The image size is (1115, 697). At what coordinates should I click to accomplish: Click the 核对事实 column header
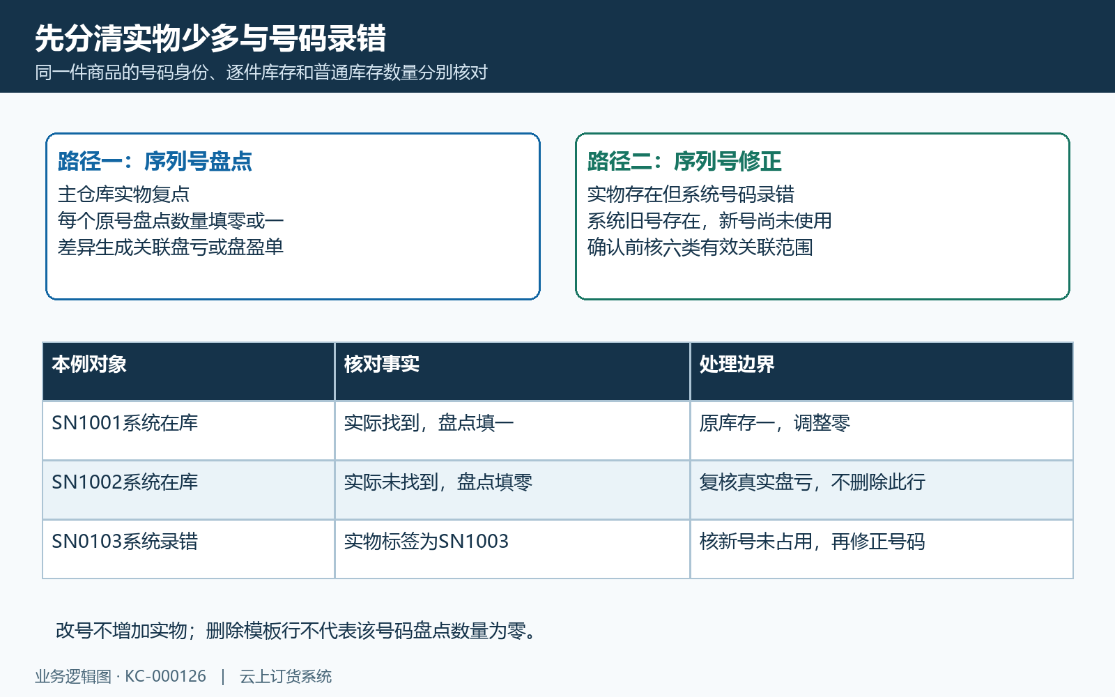click(513, 372)
